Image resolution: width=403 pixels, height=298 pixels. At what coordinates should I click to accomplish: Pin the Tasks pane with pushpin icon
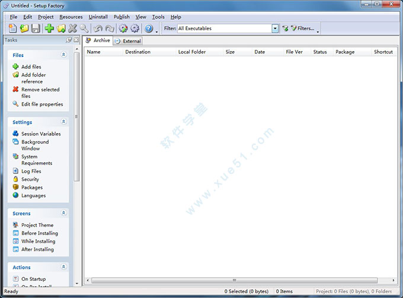(69, 40)
